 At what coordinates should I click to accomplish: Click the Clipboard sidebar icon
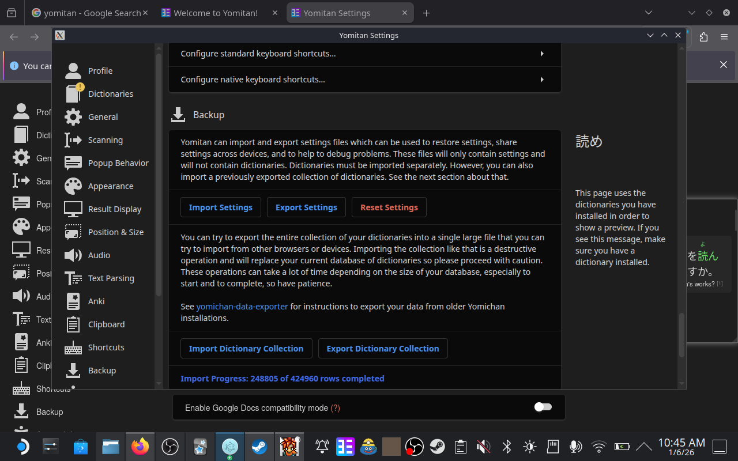click(x=73, y=324)
